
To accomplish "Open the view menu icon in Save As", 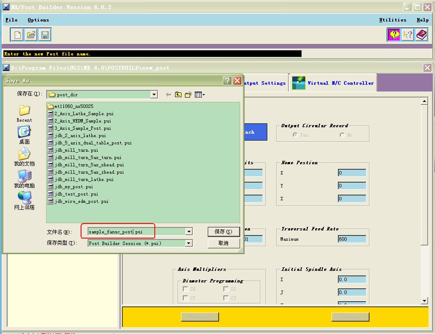I will 200,95.
